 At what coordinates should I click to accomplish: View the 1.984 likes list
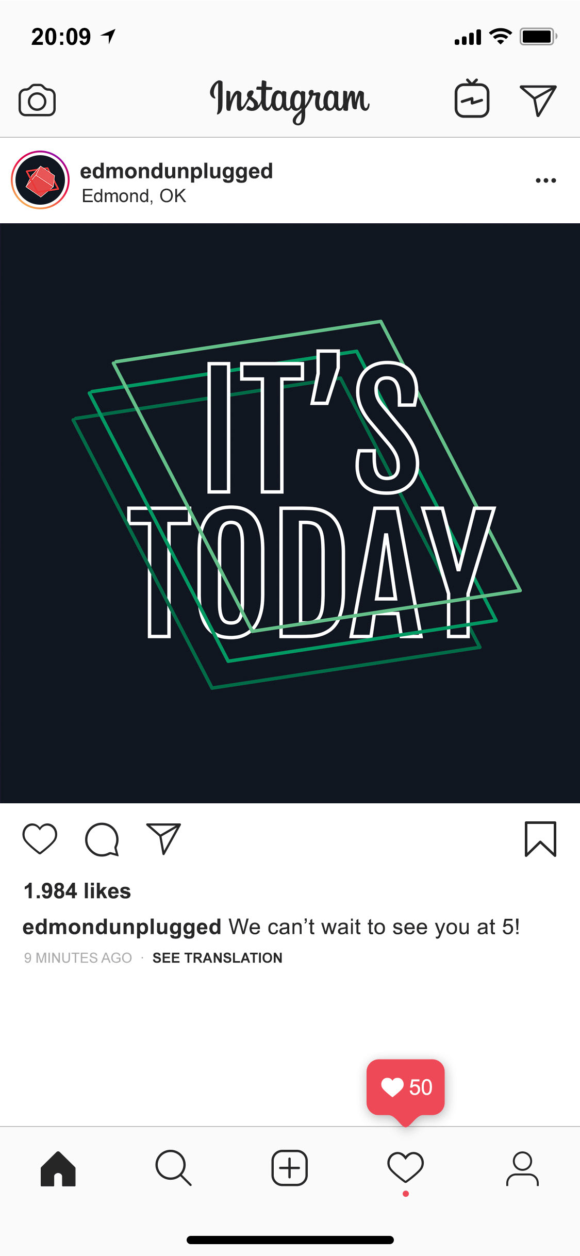(77, 891)
